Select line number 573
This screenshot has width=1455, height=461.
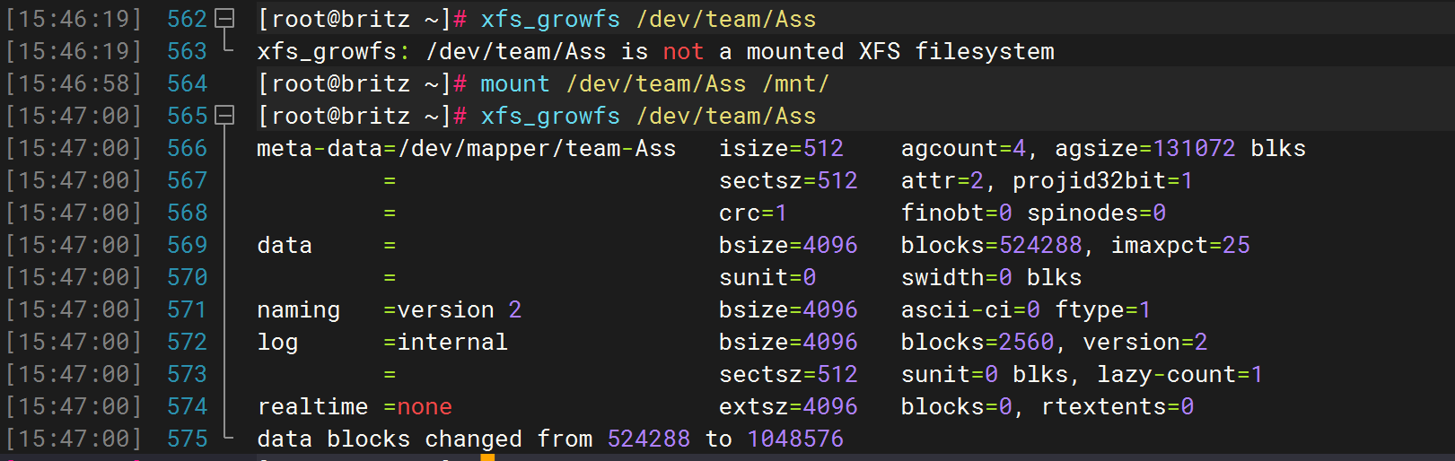tap(187, 374)
